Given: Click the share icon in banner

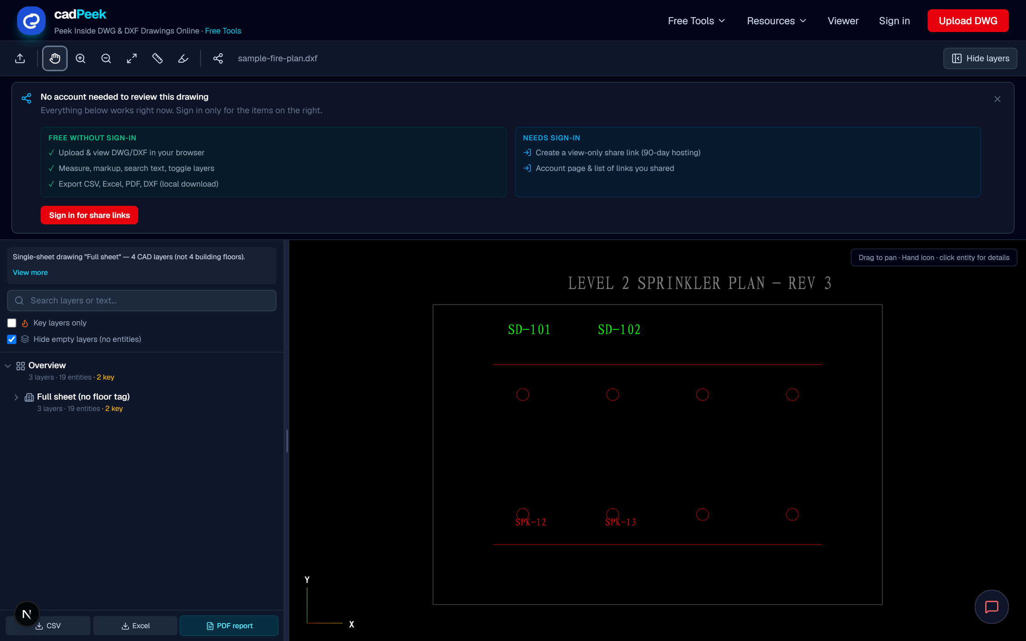Looking at the screenshot, I should pos(26,98).
